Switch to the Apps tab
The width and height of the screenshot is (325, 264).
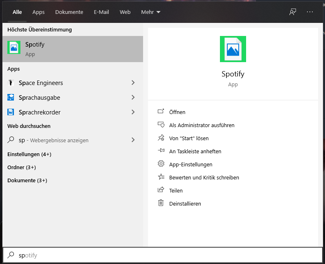tap(38, 12)
